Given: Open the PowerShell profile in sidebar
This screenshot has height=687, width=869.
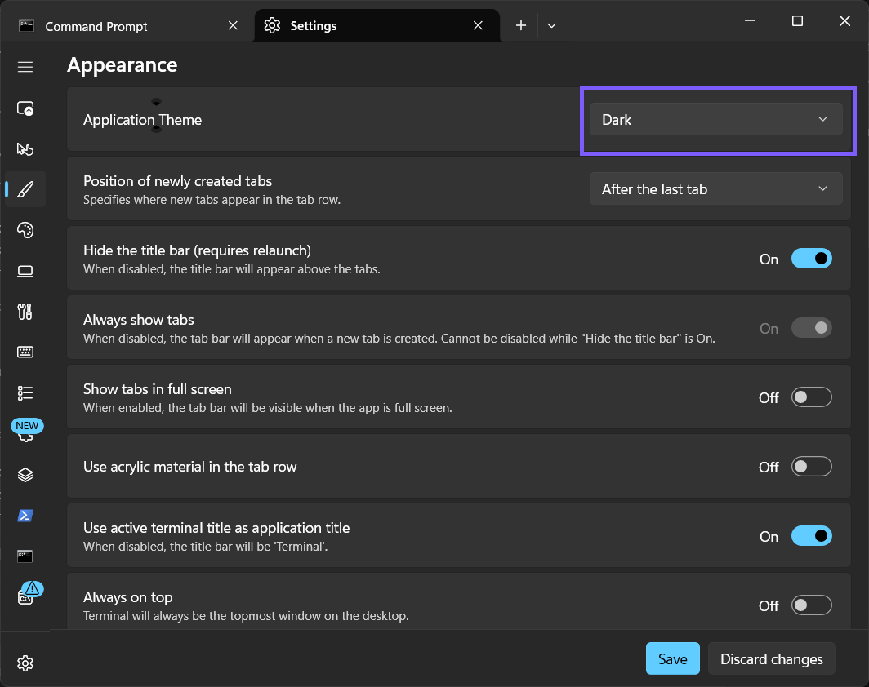Looking at the screenshot, I should (25, 516).
